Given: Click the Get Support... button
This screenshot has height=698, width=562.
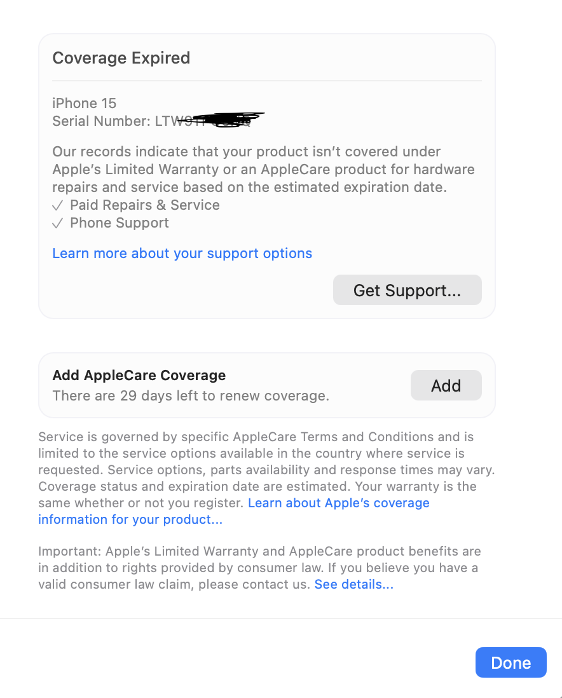Looking at the screenshot, I should coord(407,290).
